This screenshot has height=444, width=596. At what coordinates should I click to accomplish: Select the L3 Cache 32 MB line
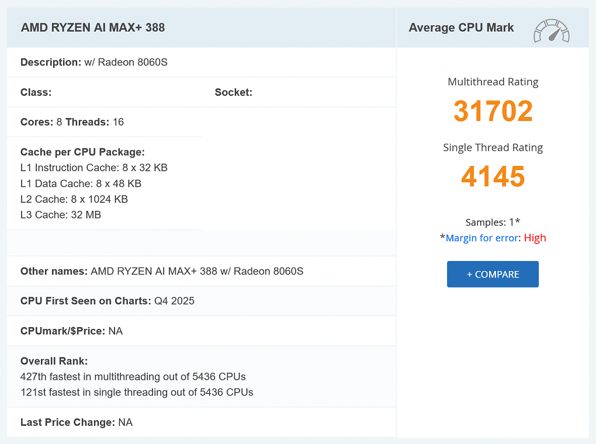coord(60,215)
